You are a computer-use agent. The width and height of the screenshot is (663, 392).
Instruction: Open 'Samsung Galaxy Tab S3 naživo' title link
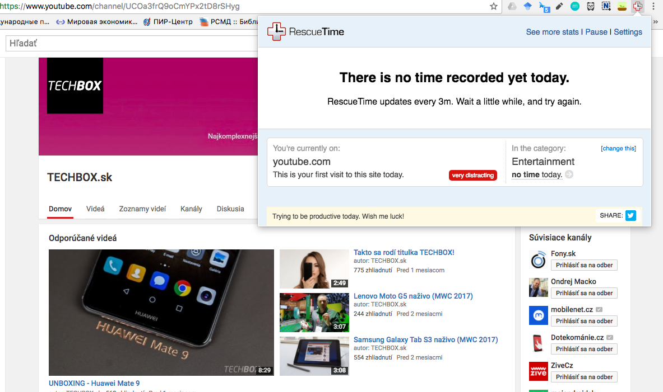[x=426, y=339]
